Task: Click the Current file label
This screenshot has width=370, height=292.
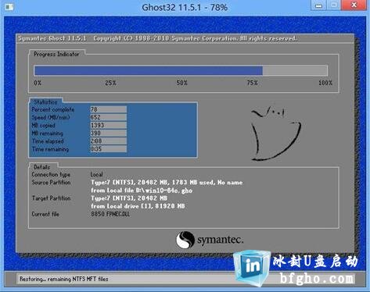Action: coord(45,214)
